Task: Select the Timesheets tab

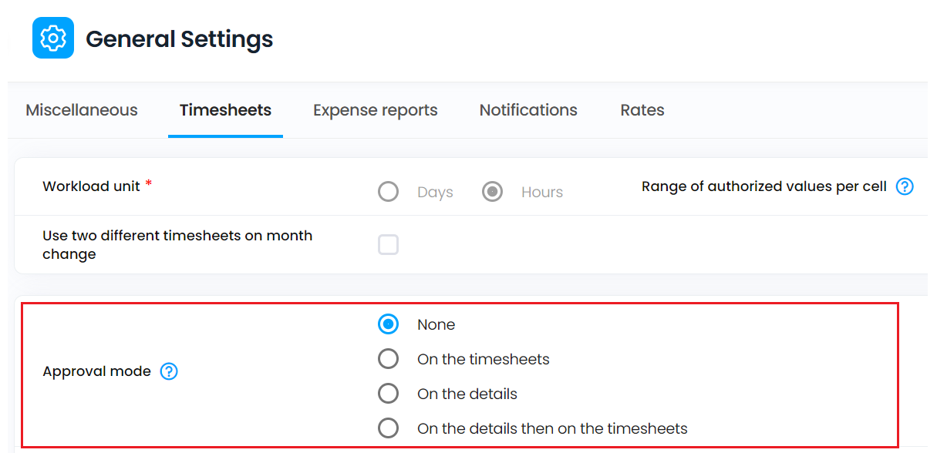Action: pyautogui.click(x=225, y=110)
